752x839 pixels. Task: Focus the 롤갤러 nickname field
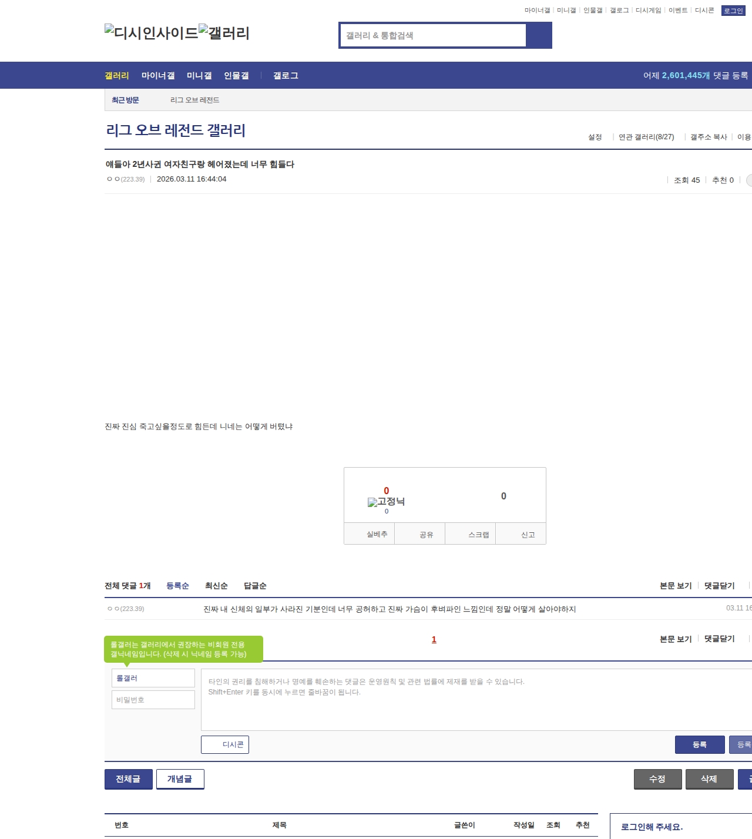[x=153, y=678]
